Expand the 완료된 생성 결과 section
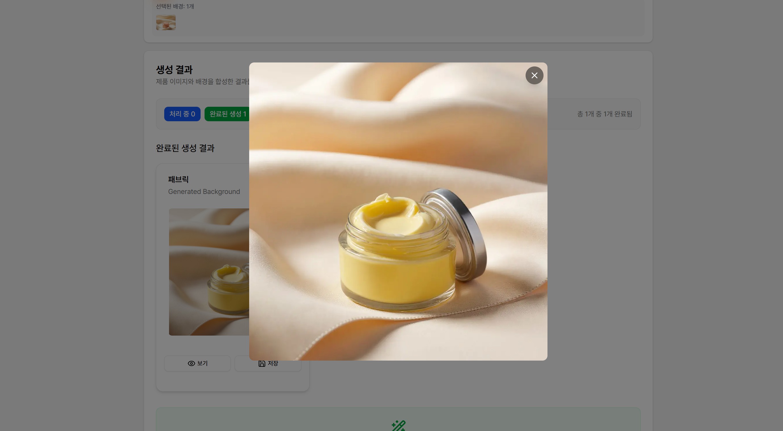This screenshot has height=431, width=783. click(185, 148)
